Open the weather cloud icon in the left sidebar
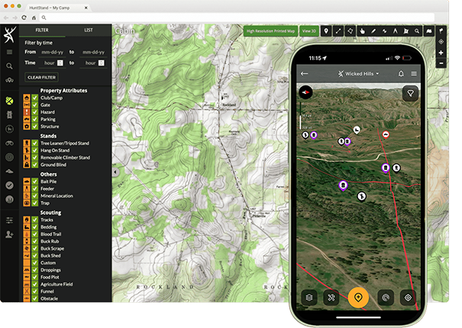This screenshot has height=328, width=462. (x=9, y=171)
